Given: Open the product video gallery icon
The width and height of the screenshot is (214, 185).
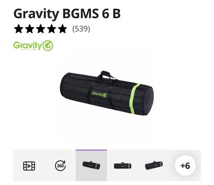Looking at the screenshot, I should pos(29,166).
